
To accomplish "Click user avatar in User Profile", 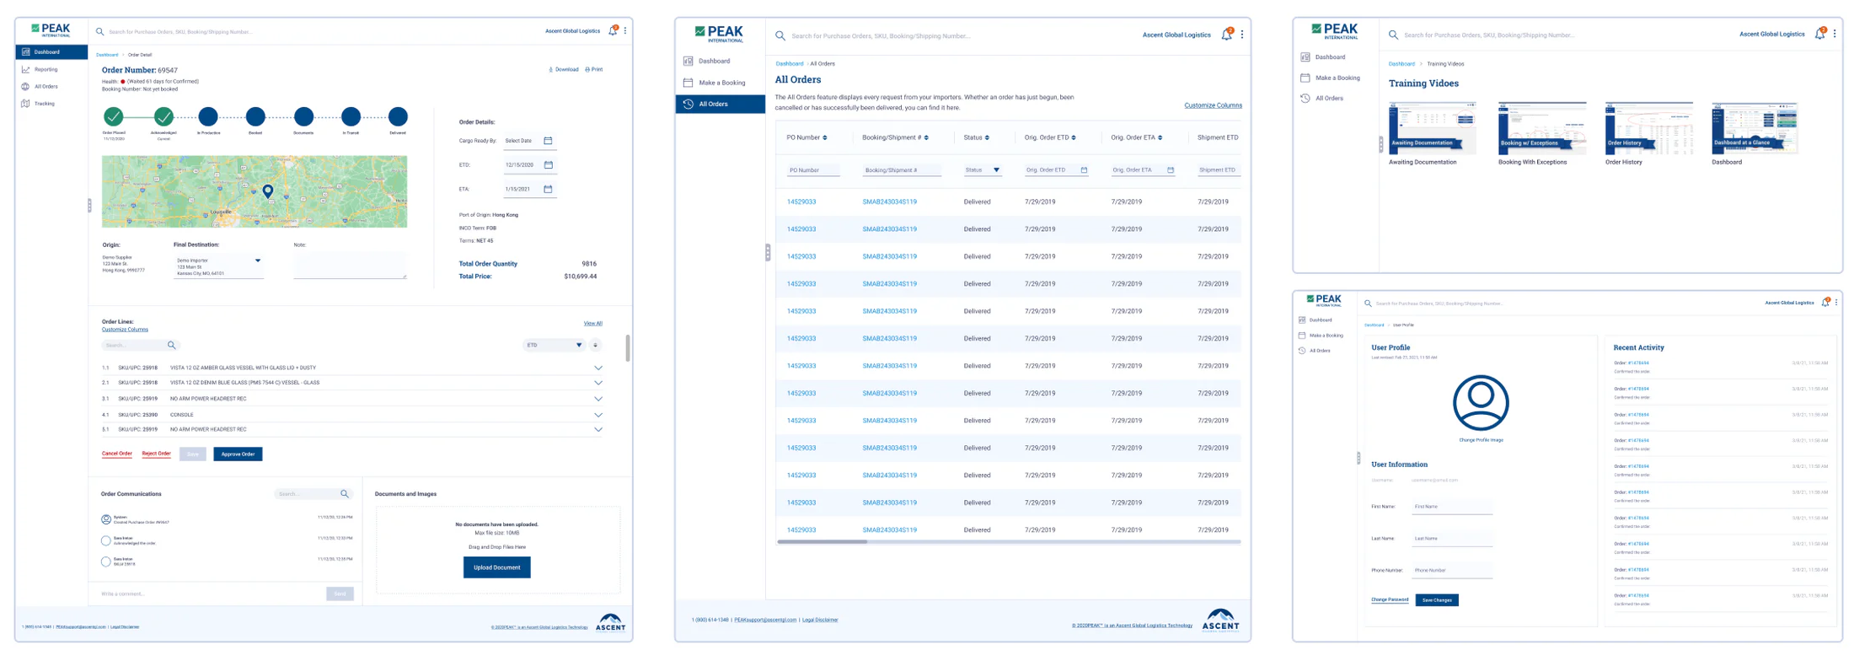I will click(1481, 403).
